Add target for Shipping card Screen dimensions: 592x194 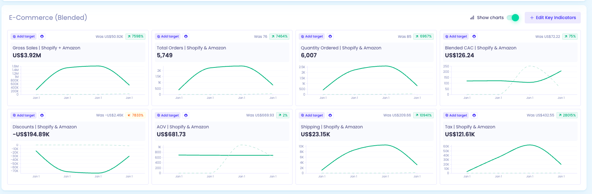pos(312,115)
